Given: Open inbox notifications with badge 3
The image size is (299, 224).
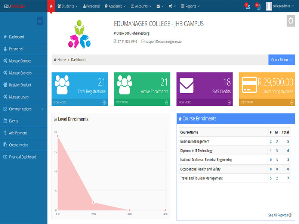Looking at the screenshot, I should [247, 6].
